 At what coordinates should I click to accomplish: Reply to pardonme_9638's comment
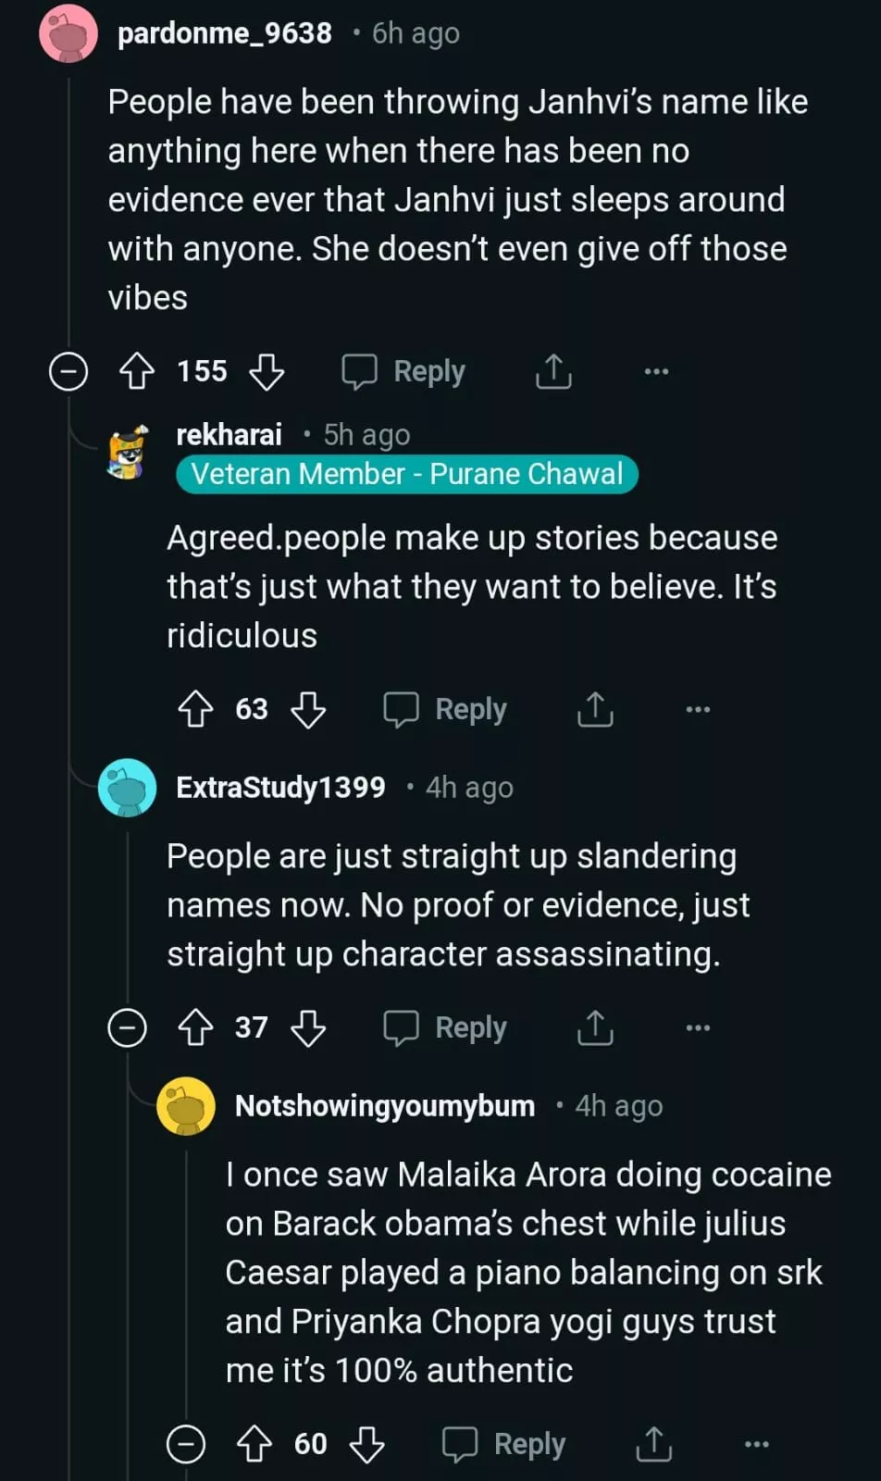pos(404,371)
